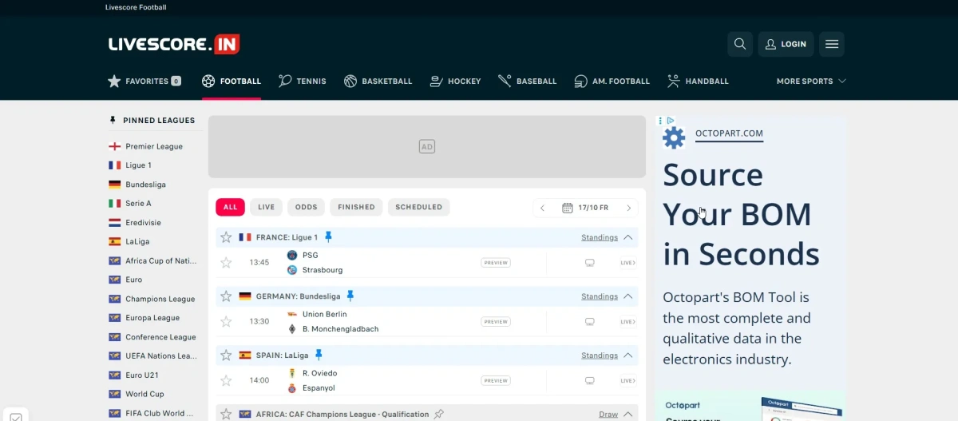Open PSG vs Strasbourg preview
This screenshot has height=421, width=958.
tap(496, 262)
